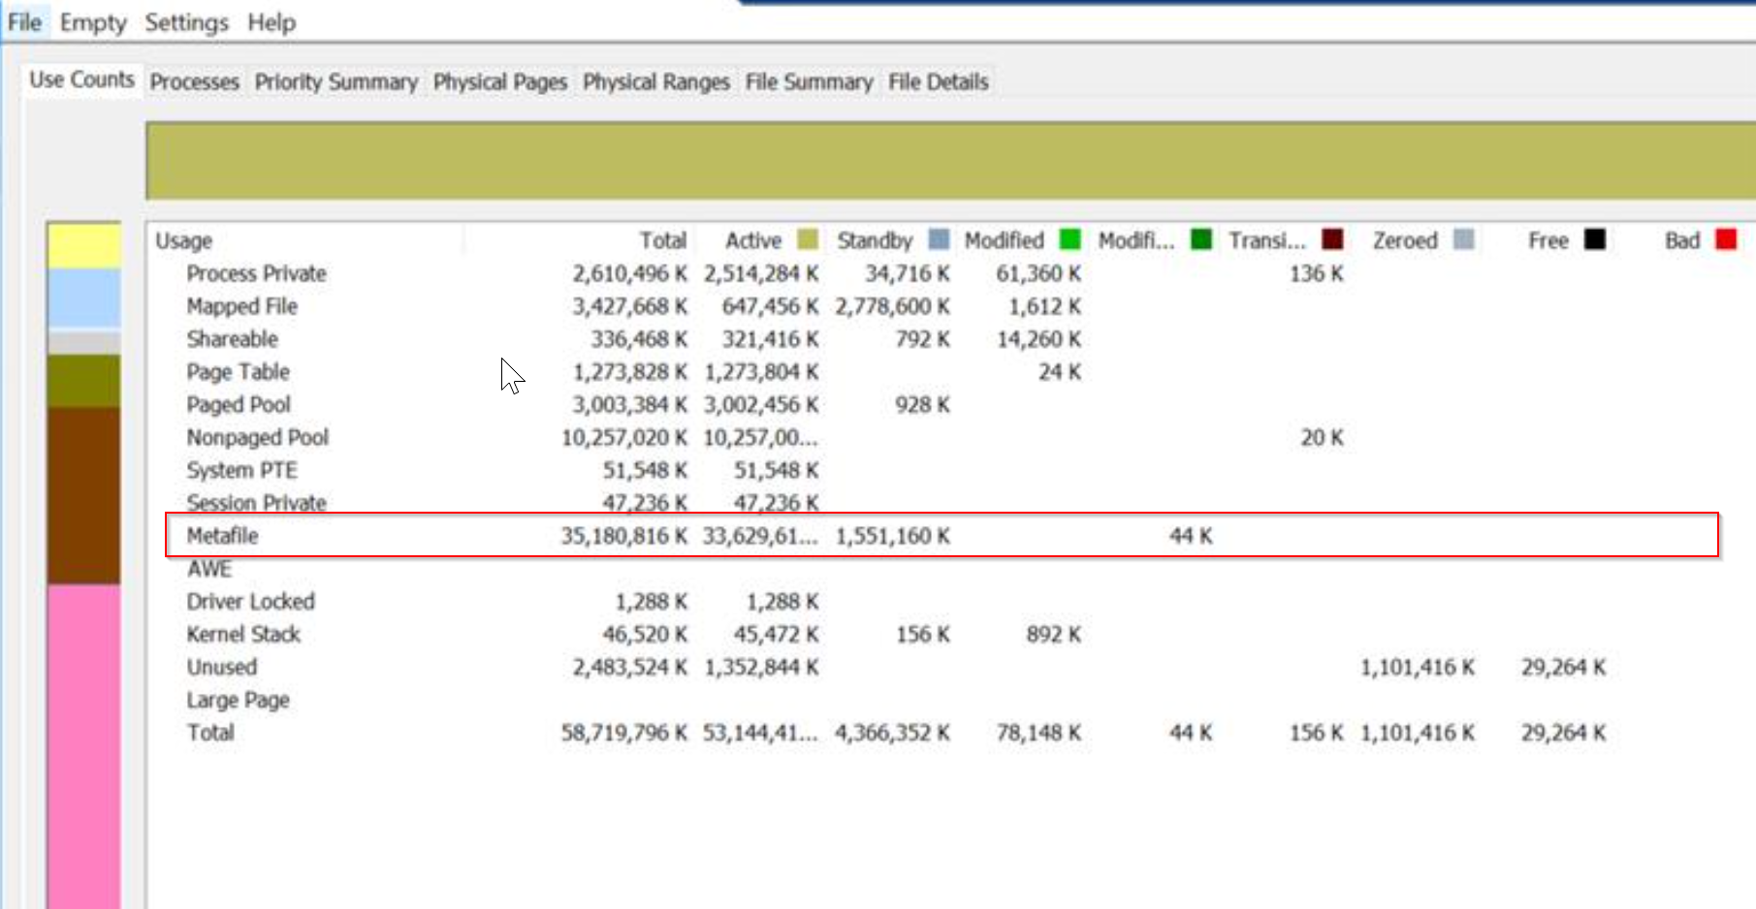Select the Large Page row
Viewport: 1756px width, 909px height.
click(950, 701)
